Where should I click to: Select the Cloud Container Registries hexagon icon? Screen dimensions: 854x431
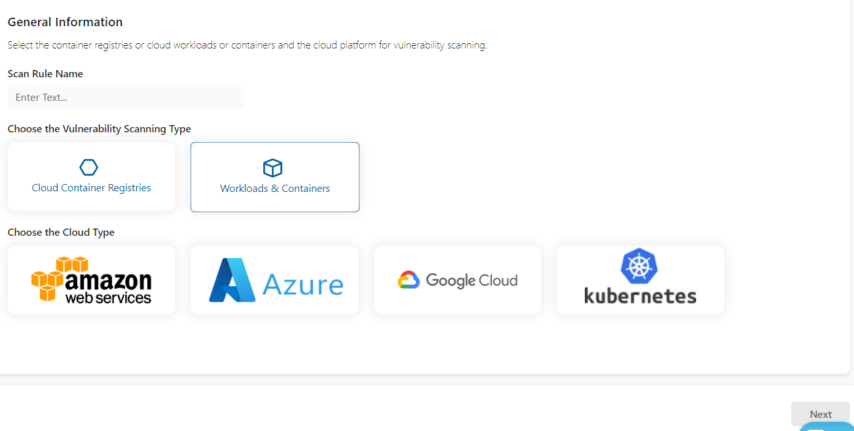(88, 167)
